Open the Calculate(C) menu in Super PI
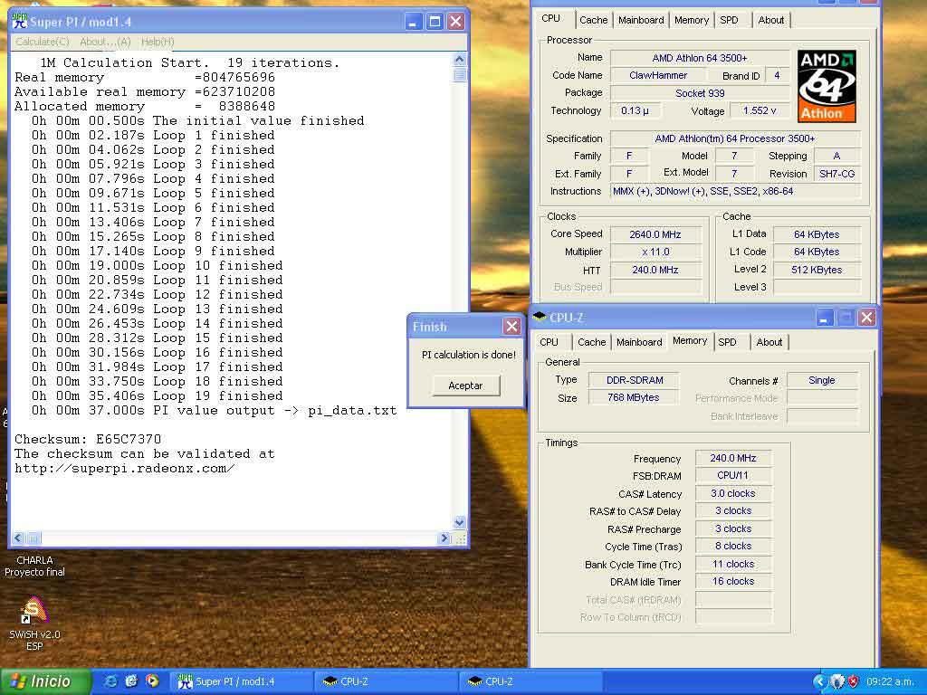This screenshot has width=927, height=695. 42,42
